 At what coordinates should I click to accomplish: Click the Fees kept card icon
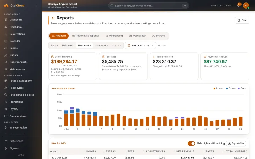pos(103,57)
